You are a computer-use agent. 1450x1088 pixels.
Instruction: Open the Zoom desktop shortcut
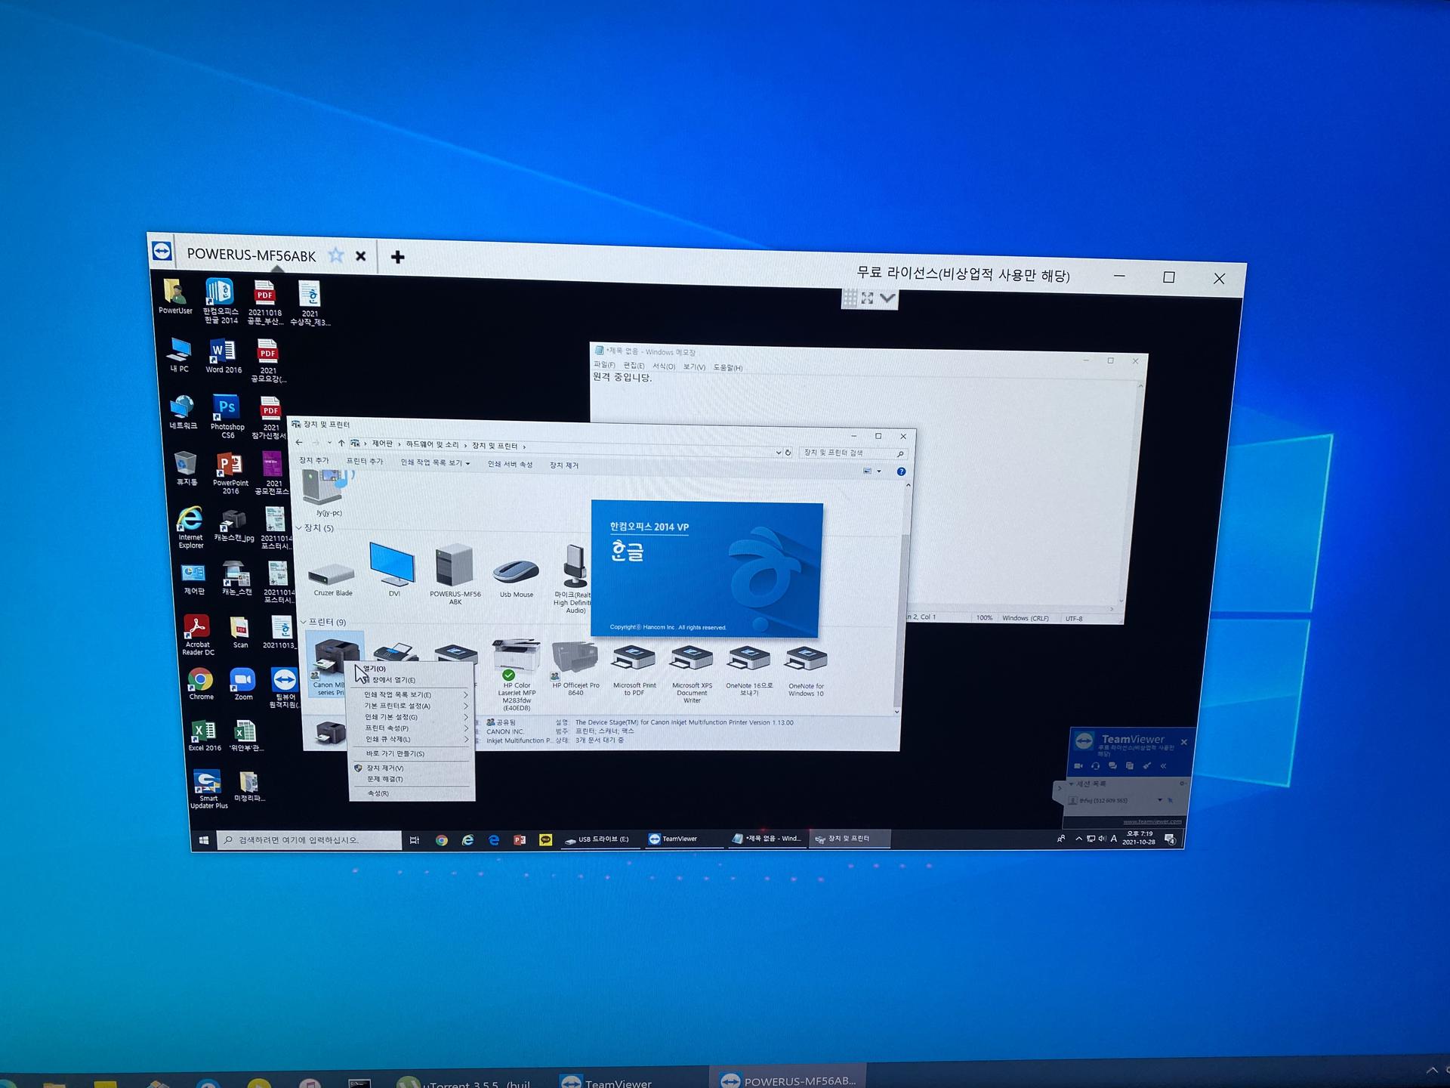coord(243,681)
